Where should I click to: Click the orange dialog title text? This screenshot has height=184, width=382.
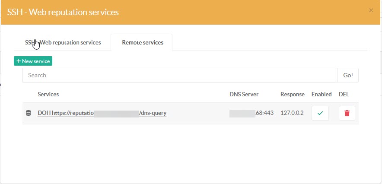[63, 12]
